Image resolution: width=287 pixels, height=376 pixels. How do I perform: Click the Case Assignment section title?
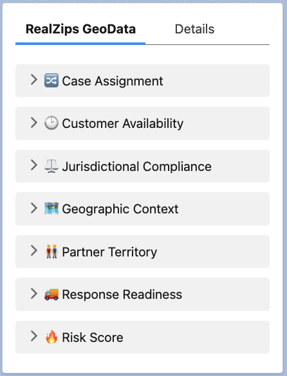pos(113,81)
